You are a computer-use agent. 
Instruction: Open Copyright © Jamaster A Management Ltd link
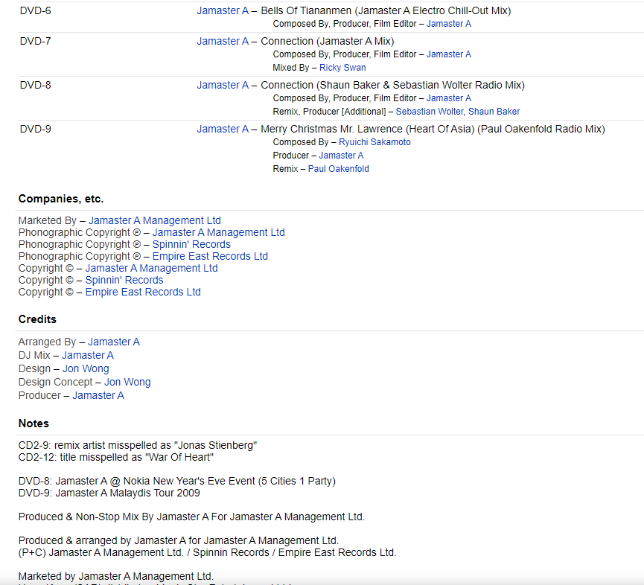coord(152,268)
